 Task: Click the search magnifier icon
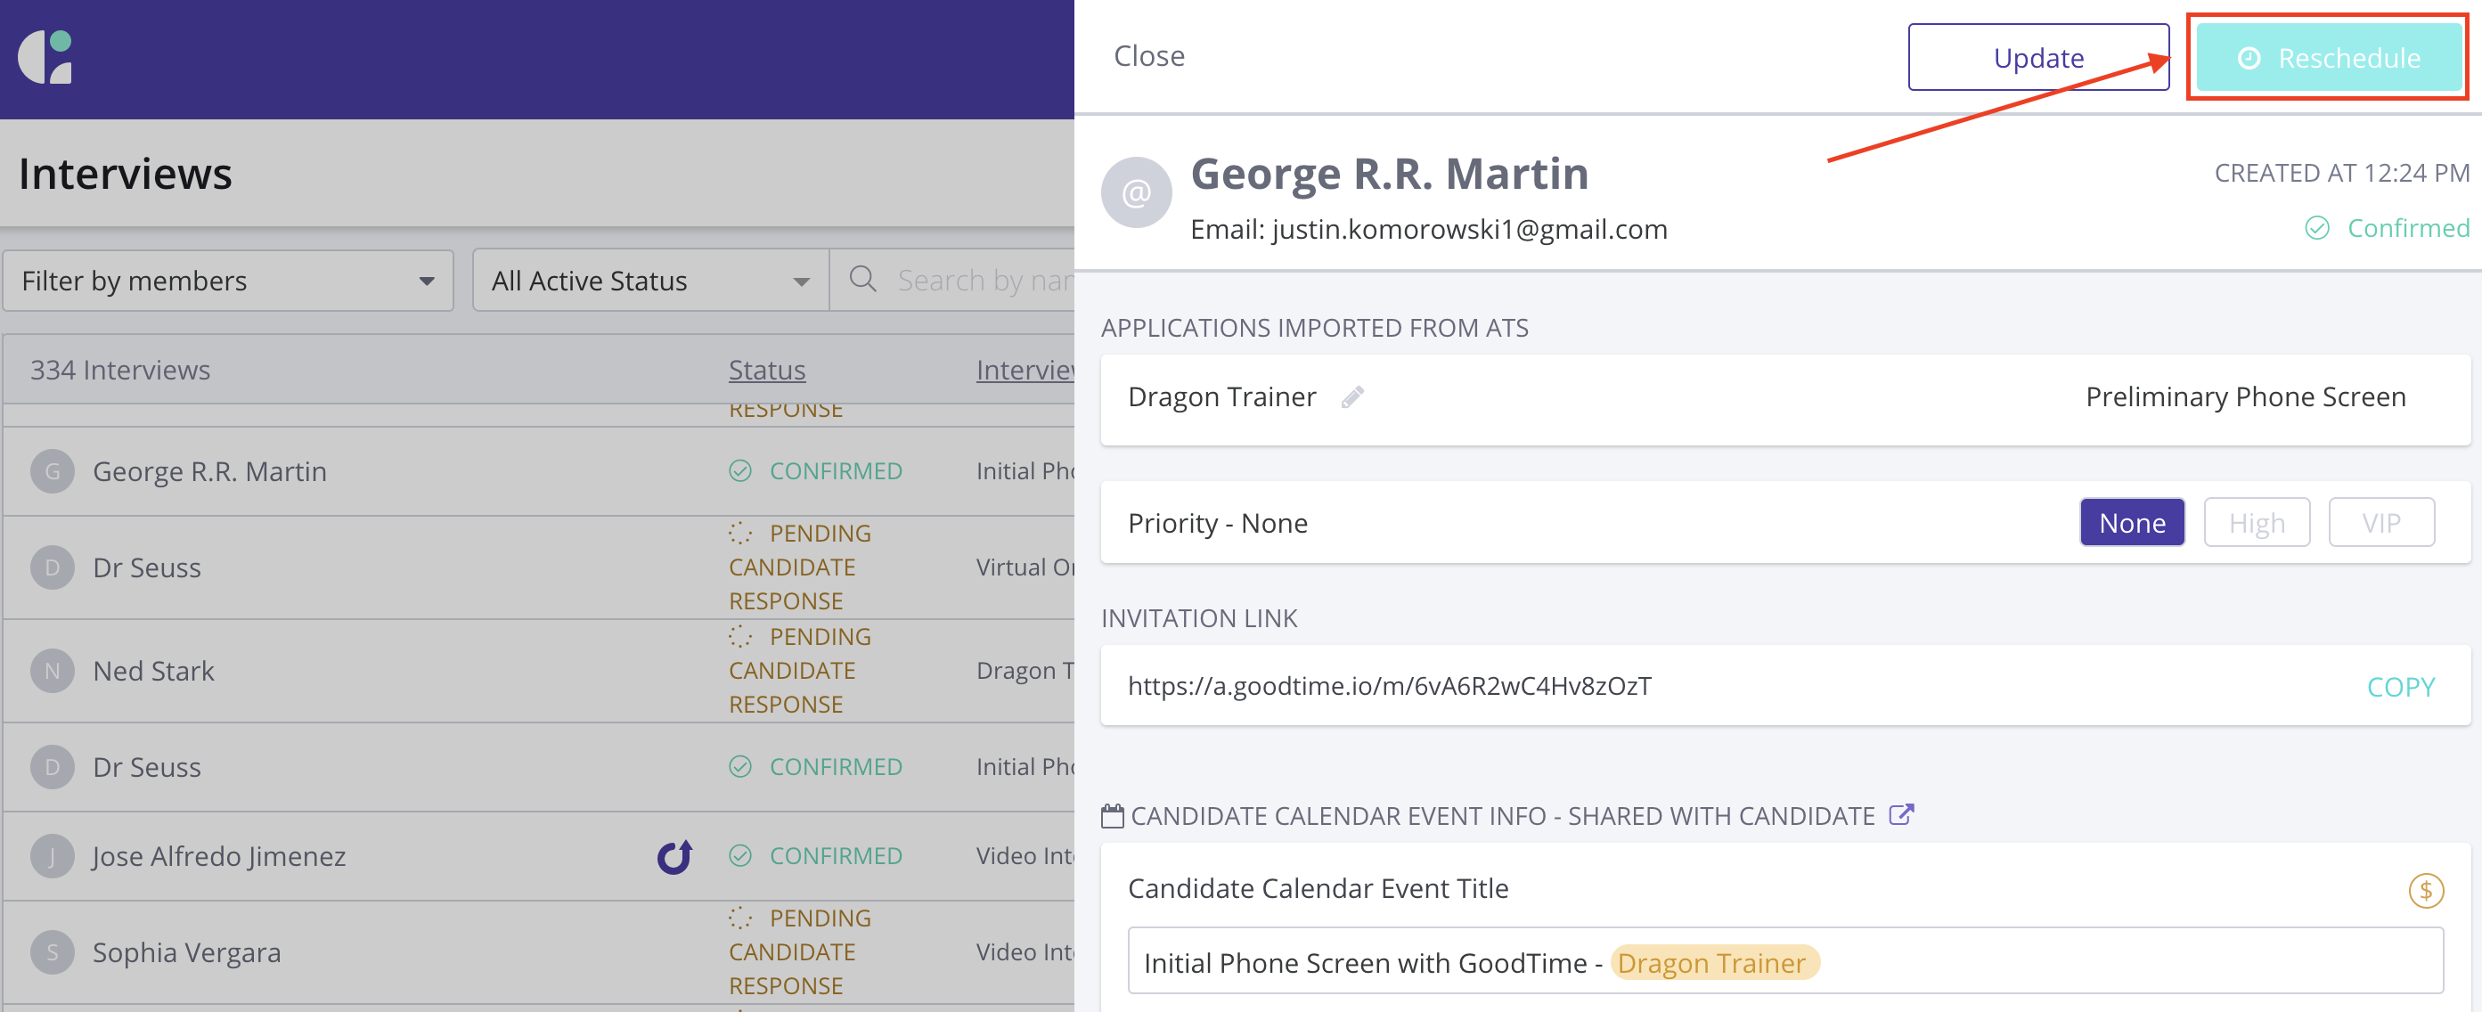point(862,280)
